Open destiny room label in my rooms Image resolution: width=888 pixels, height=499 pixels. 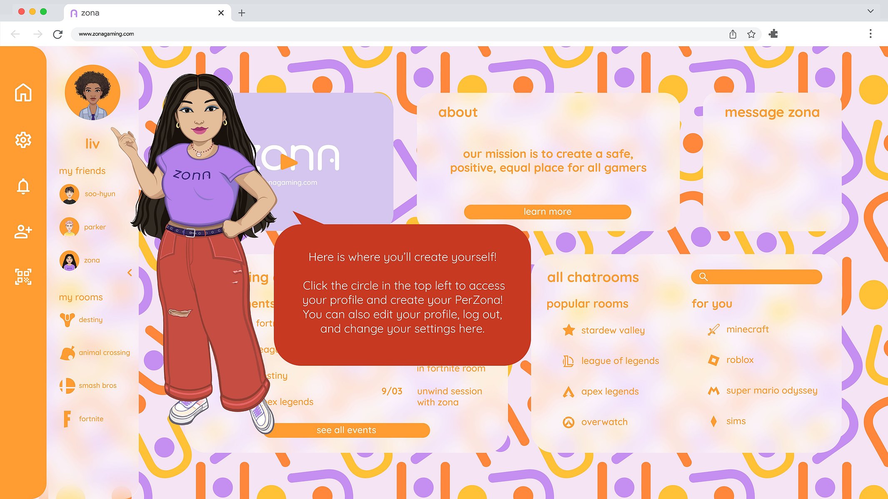[90, 320]
